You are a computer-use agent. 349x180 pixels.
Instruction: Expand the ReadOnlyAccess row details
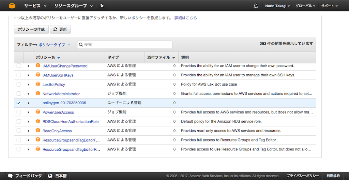(x=28, y=131)
